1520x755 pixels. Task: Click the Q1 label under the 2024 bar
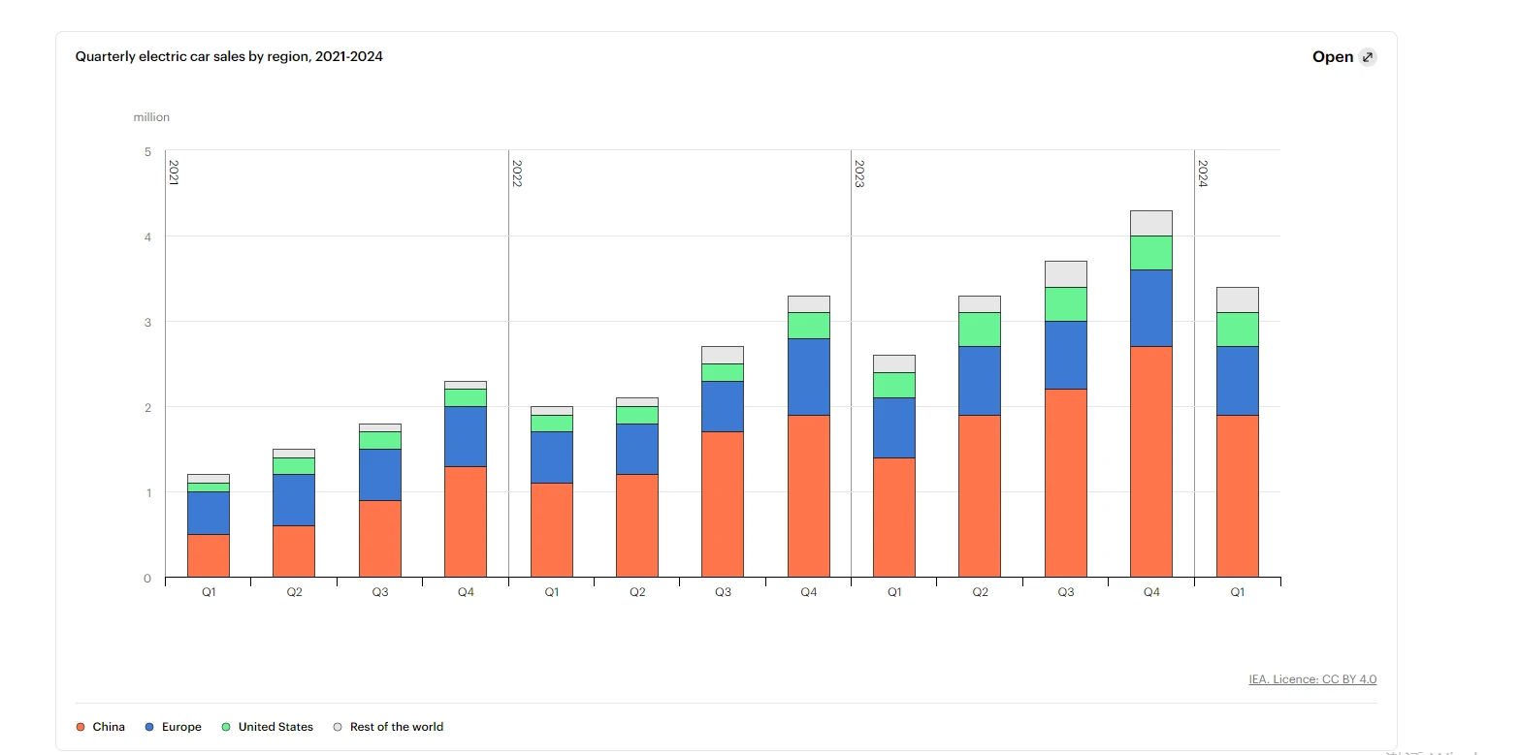point(1238,592)
